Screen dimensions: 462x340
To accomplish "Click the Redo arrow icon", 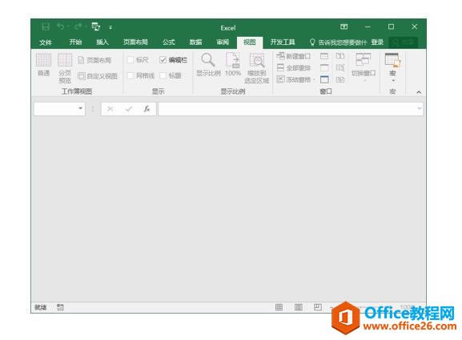I will (78, 26).
